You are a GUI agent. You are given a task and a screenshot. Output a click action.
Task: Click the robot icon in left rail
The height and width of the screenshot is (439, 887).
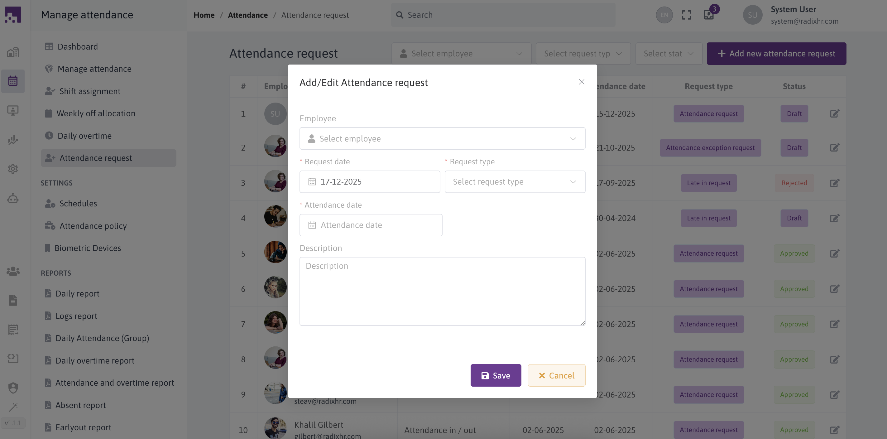(x=13, y=198)
